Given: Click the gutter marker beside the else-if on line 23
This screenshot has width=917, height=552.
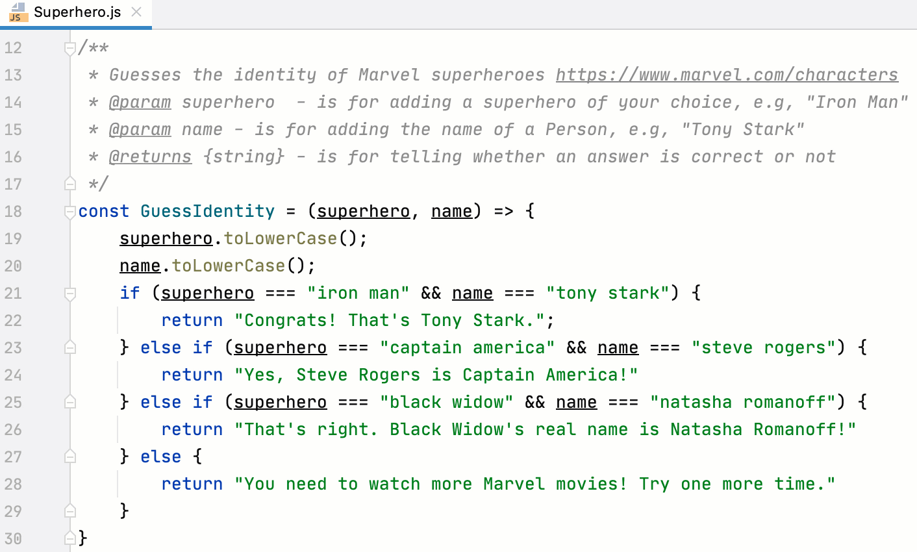Looking at the screenshot, I should [x=69, y=347].
